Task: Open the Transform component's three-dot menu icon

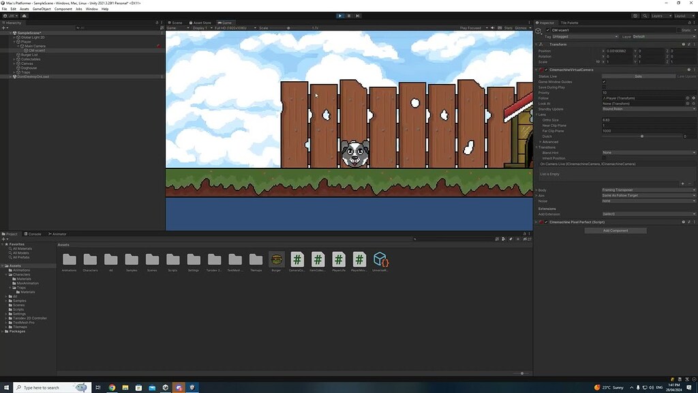Action: coord(693,44)
